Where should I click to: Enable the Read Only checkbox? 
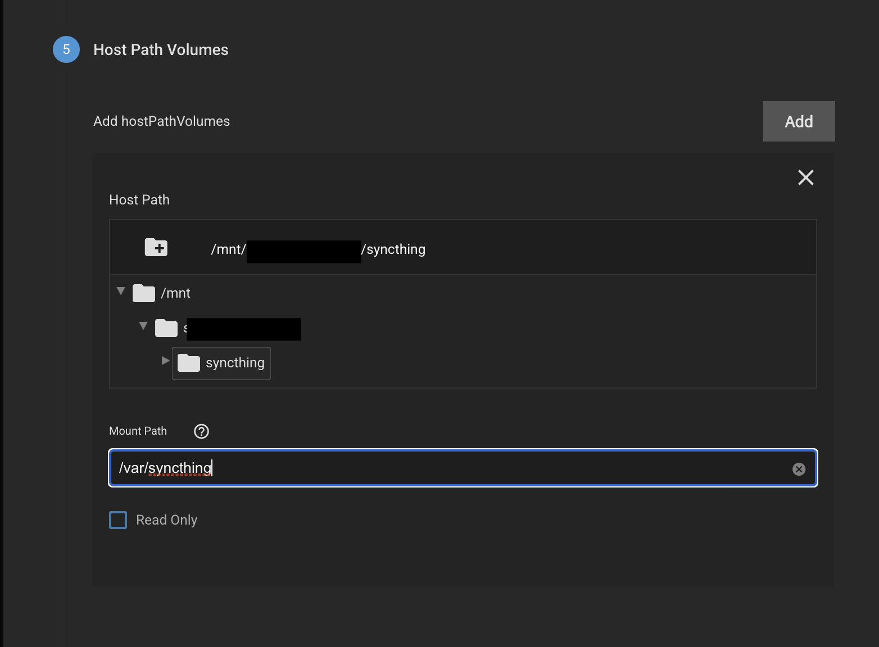pyautogui.click(x=118, y=520)
